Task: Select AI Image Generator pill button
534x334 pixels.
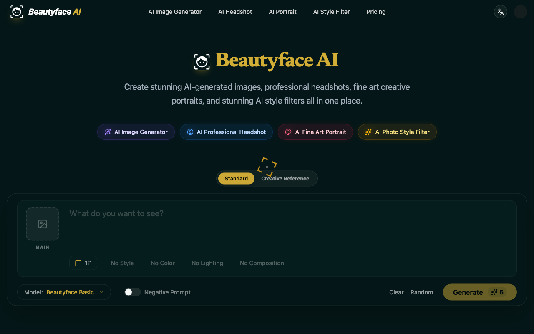Action: click(136, 132)
